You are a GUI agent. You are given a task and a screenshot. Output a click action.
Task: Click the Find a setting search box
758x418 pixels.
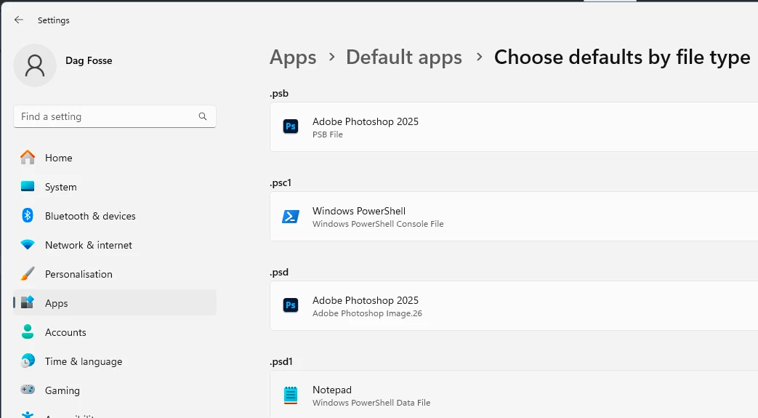tap(115, 116)
